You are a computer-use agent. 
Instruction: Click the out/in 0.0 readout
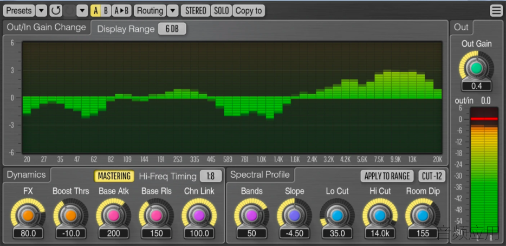pyautogui.click(x=485, y=101)
